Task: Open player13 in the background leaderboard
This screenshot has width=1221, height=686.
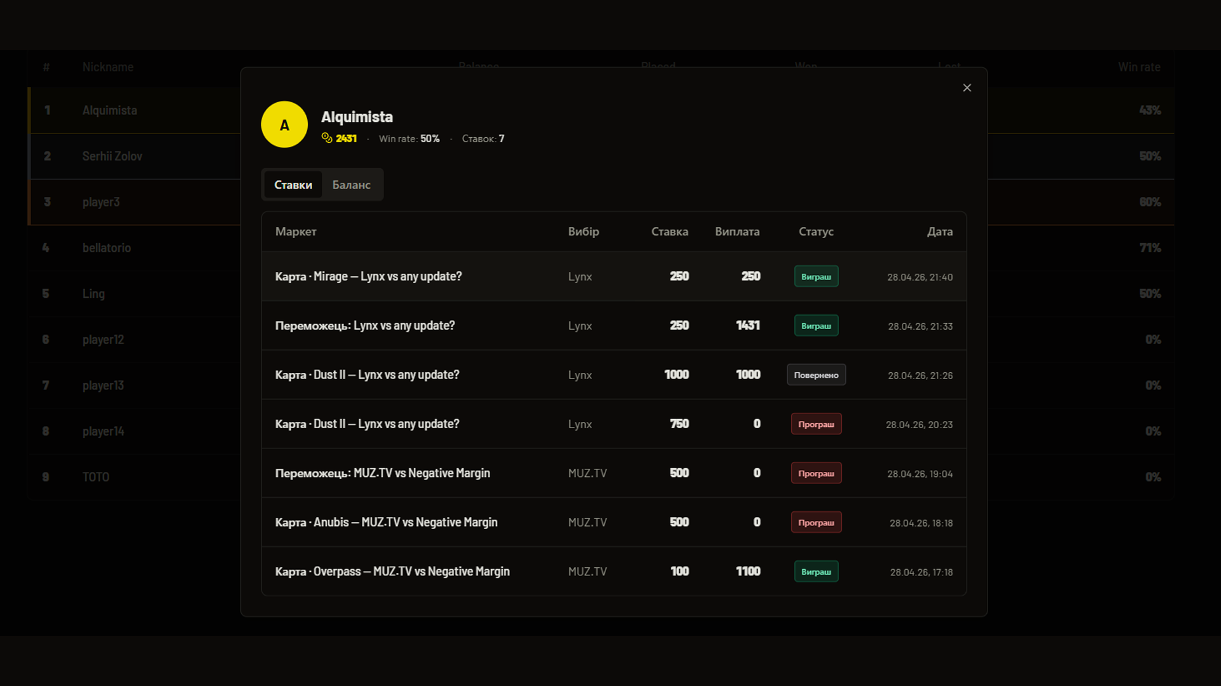Action: 103,386
